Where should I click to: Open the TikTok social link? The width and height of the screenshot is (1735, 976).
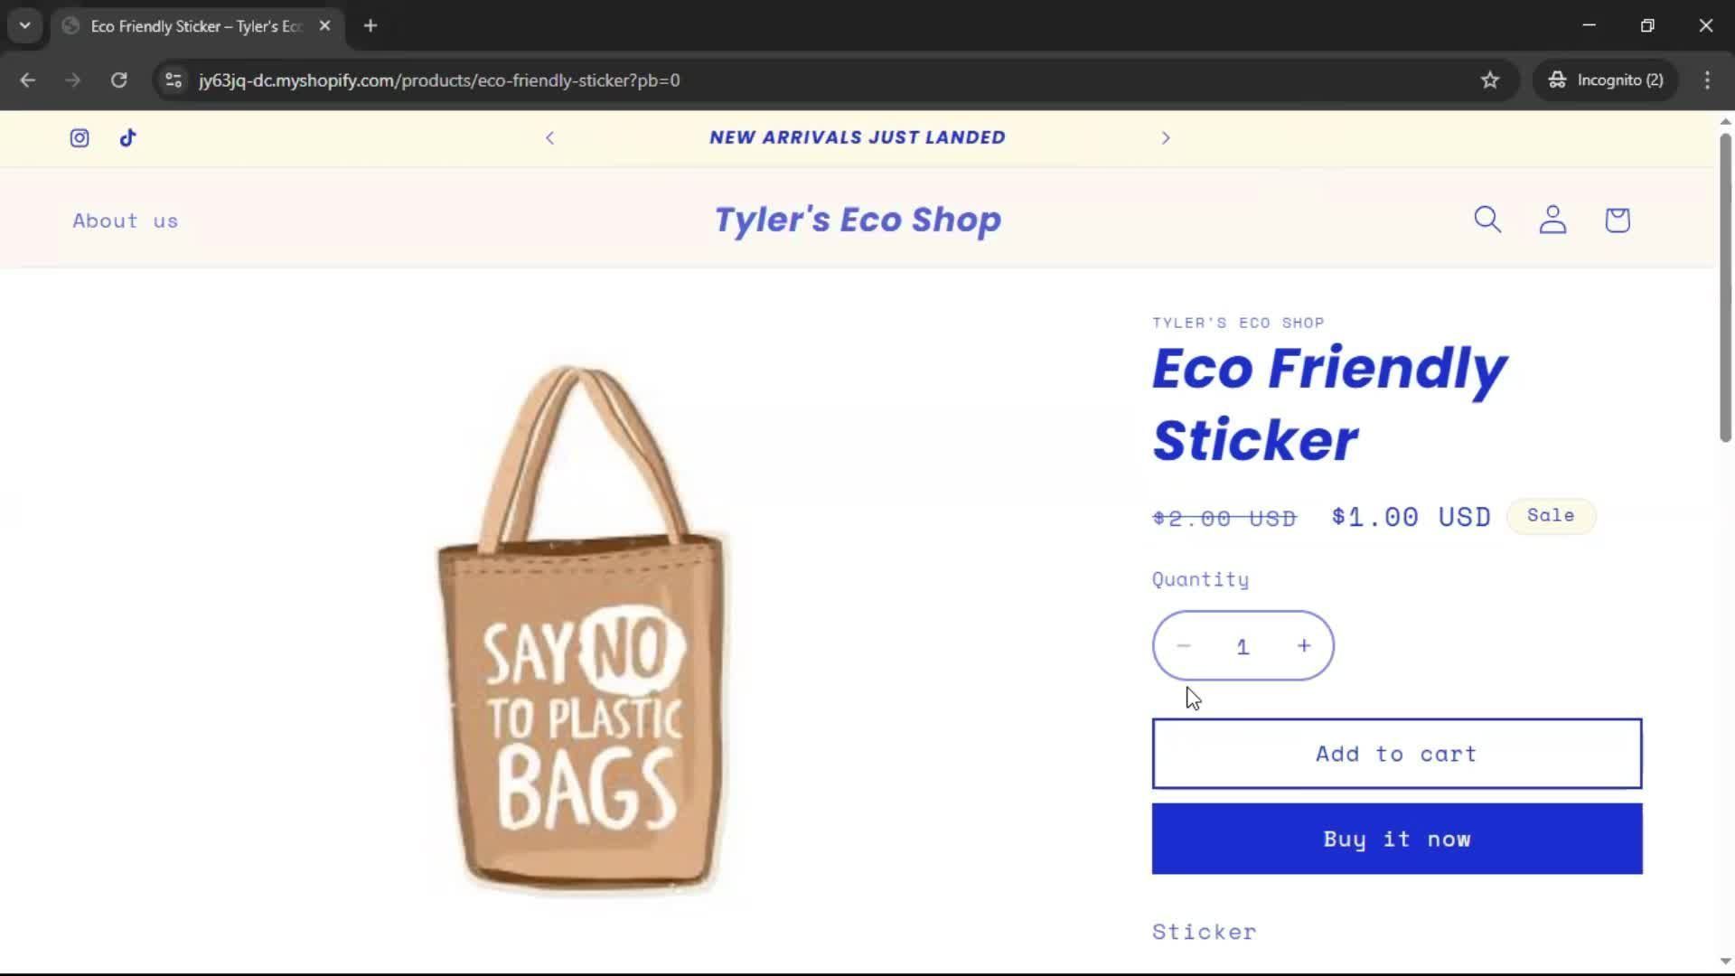(127, 137)
